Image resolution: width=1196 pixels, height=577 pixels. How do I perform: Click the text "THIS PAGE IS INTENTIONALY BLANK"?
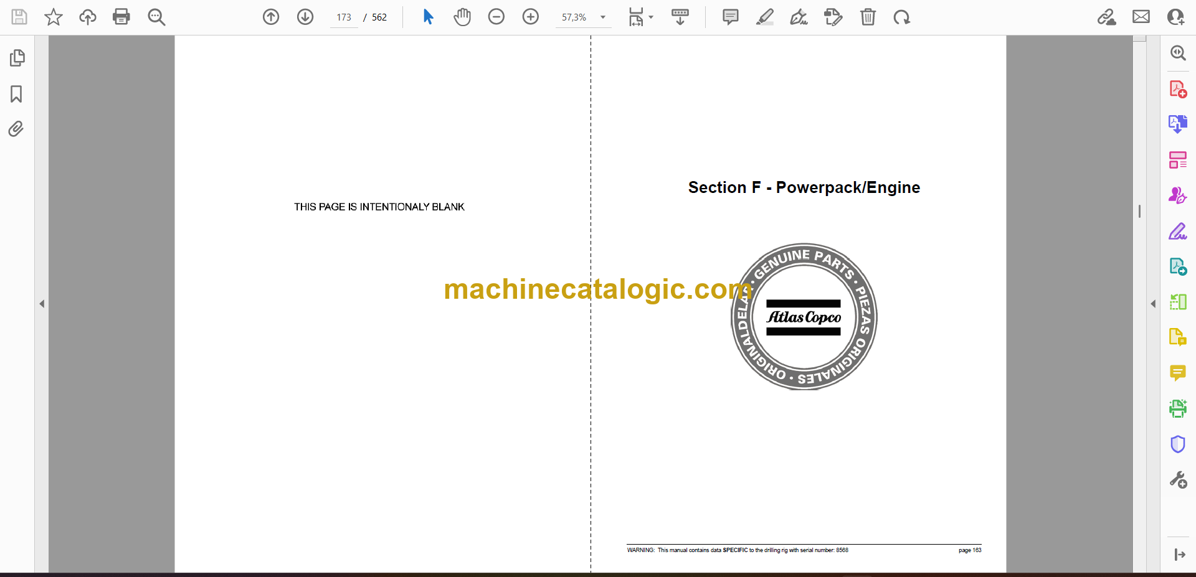pyautogui.click(x=379, y=207)
